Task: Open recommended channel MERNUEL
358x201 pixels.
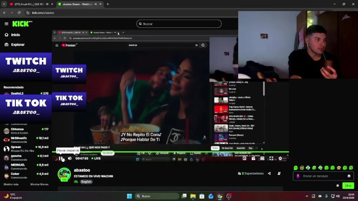Action: [x=26, y=167]
